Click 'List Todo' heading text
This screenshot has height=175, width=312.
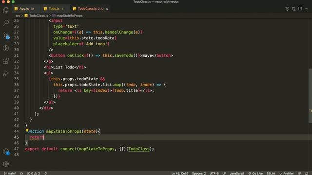click(64, 67)
